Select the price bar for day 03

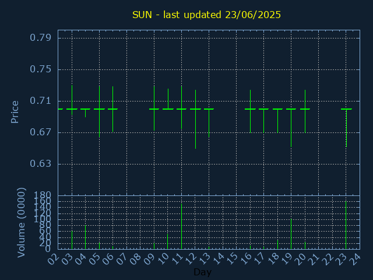tap(72, 100)
